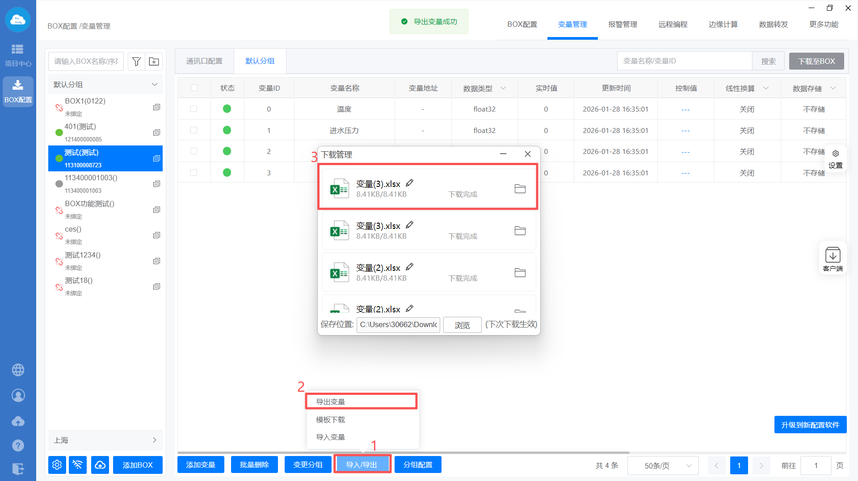Open folder for first 变量(3).xlsx download
Viewport: 858px width, 481px height.
click(x=520, y=189)
